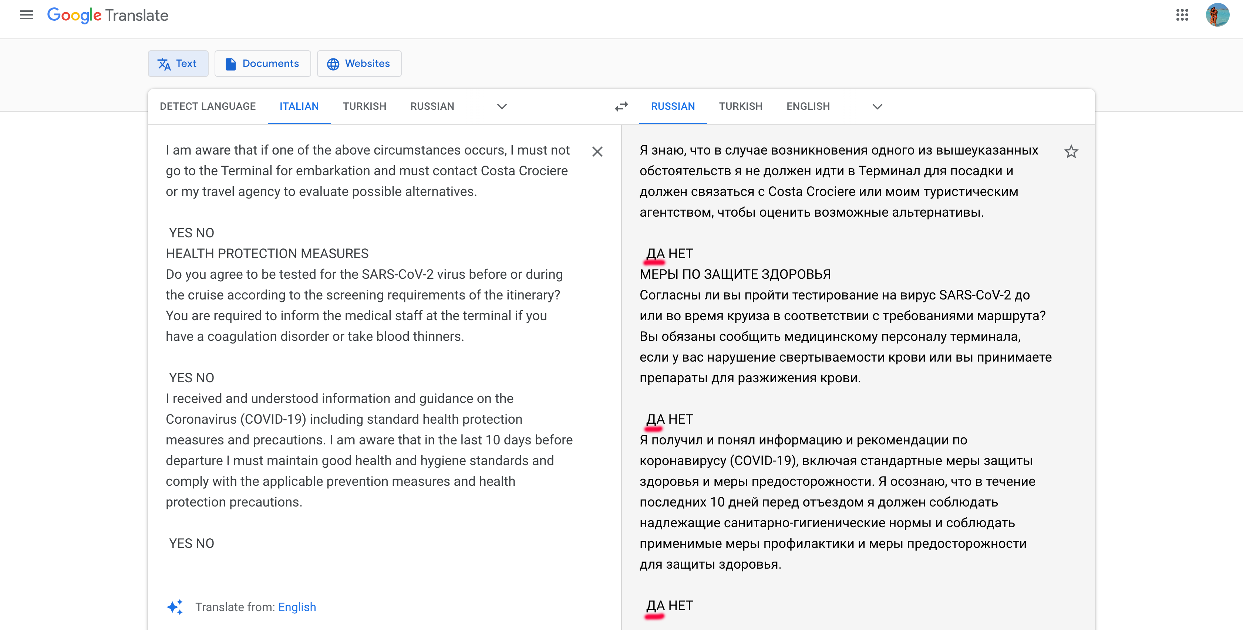
Task: Click 'Translate from:' label text
Action: tap(235, 607)
